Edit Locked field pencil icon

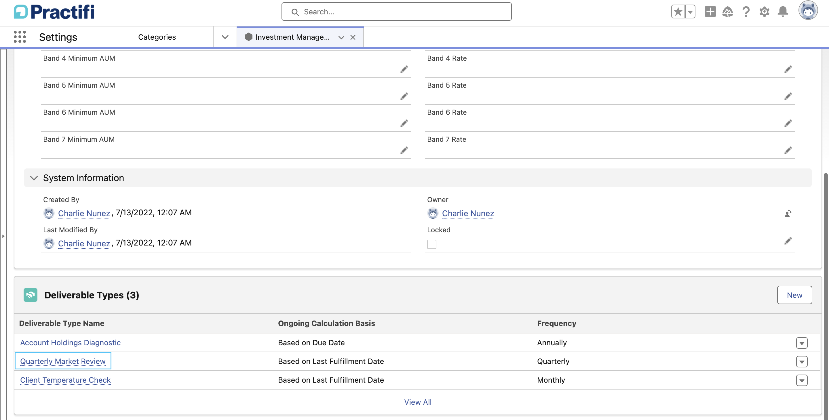788,241
